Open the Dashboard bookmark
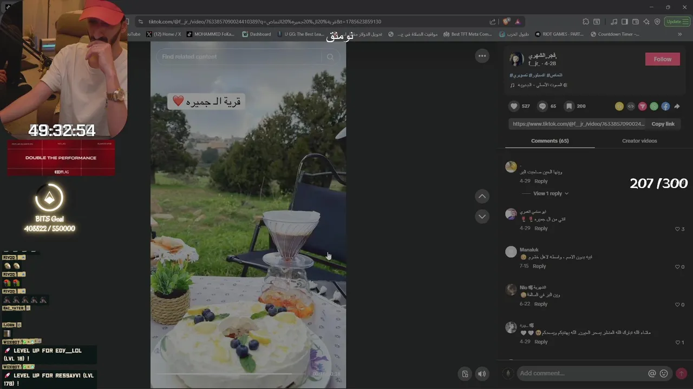This screenshot has height=389, width=693. [x=257, y=34]
